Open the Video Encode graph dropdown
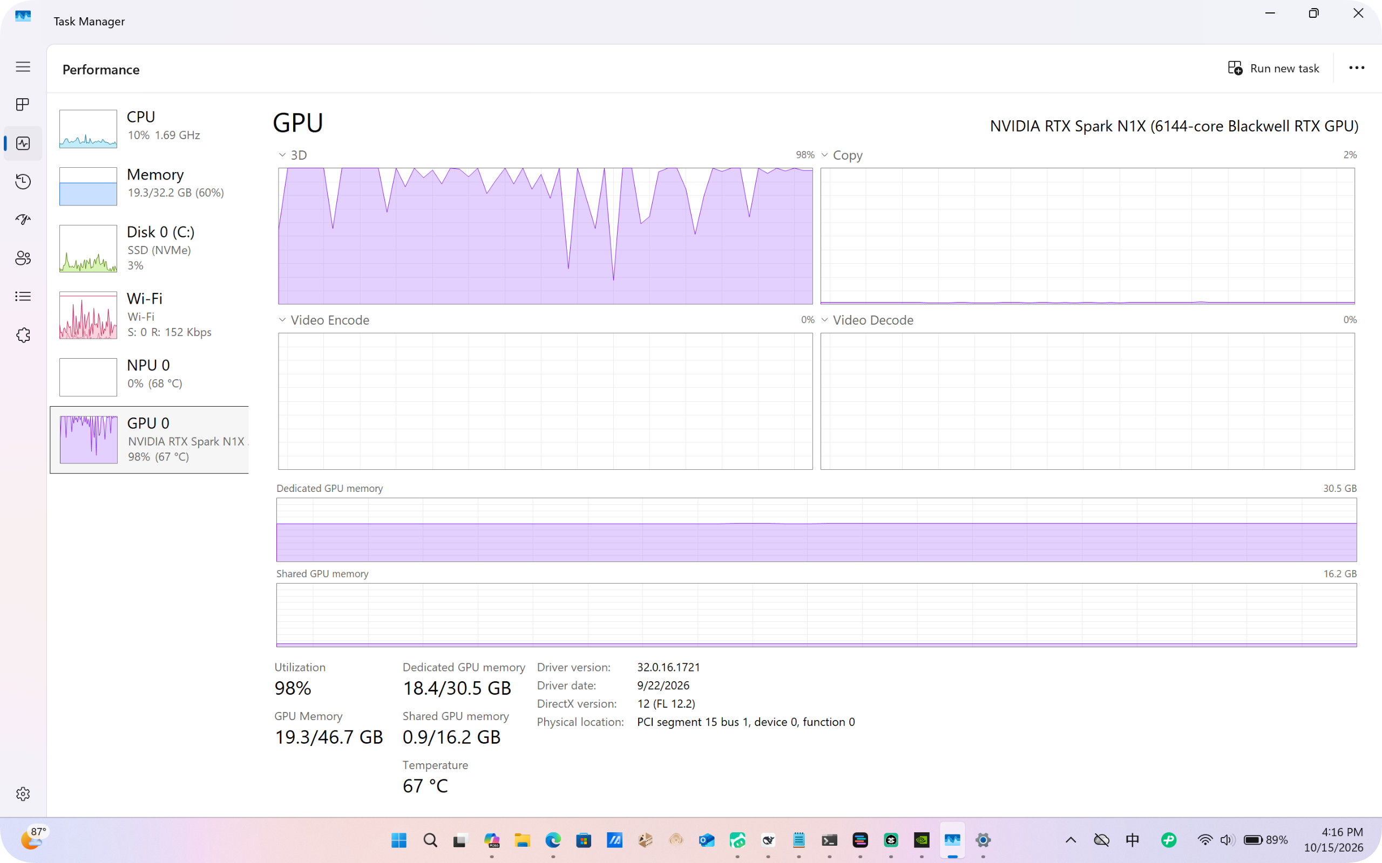 coord(282,320)
